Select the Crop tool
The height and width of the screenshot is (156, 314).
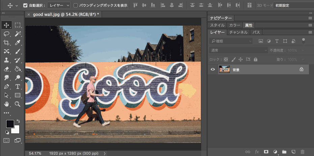coord(6,43)
